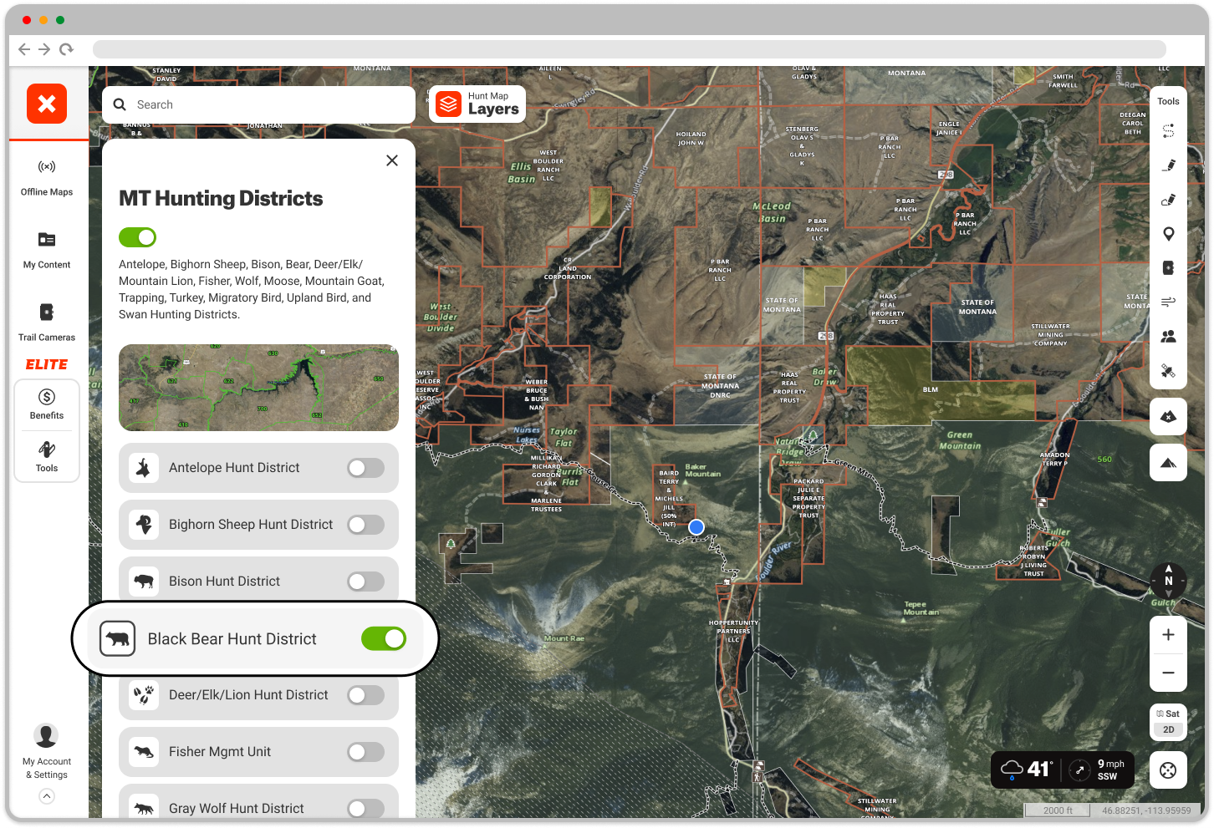Click the fisher animal icon
1214x828 pixels.
(x=144, y=752)
